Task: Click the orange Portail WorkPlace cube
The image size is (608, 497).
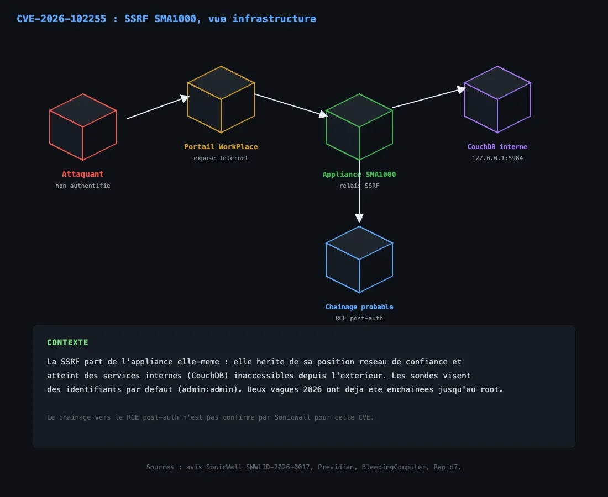Action: (x=221, y=99)
